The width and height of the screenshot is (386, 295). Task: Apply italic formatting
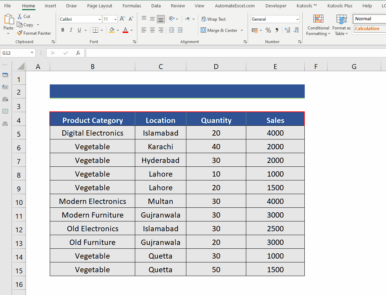point(71,30)
